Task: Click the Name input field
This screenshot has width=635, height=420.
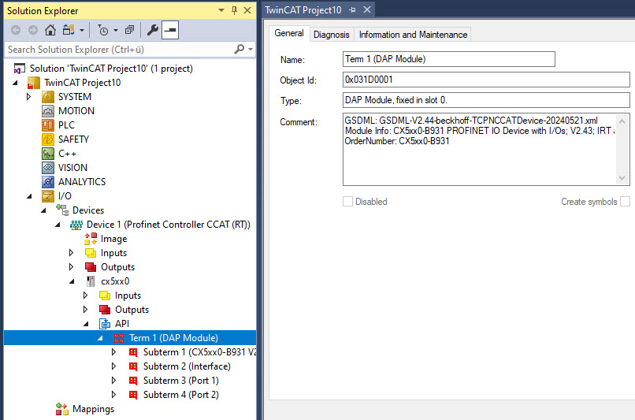Action: 449,59
